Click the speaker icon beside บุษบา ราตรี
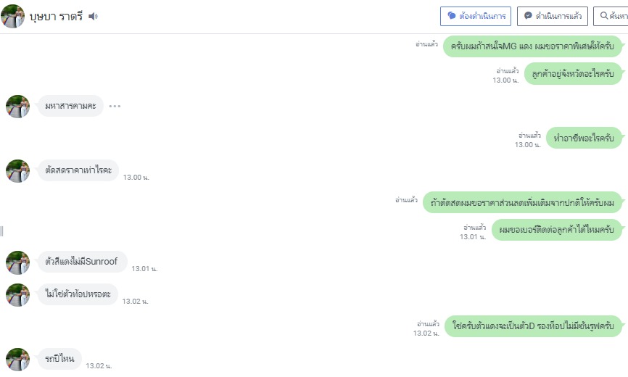 click(x=93, y=17)
